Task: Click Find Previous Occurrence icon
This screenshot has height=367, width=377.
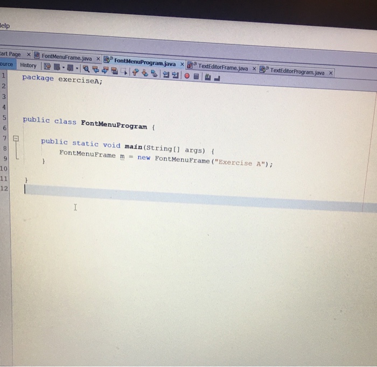Action: (x=96, y=69)
